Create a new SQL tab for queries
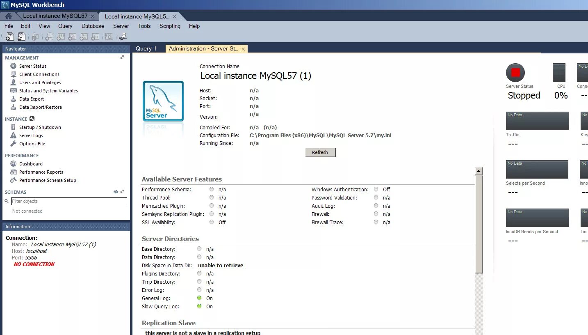 (x=10, y=37)
